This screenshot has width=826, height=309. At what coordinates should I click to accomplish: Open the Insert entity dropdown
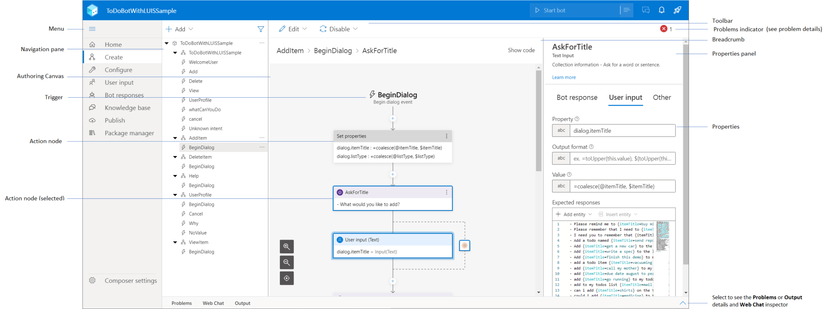point(618,214)
